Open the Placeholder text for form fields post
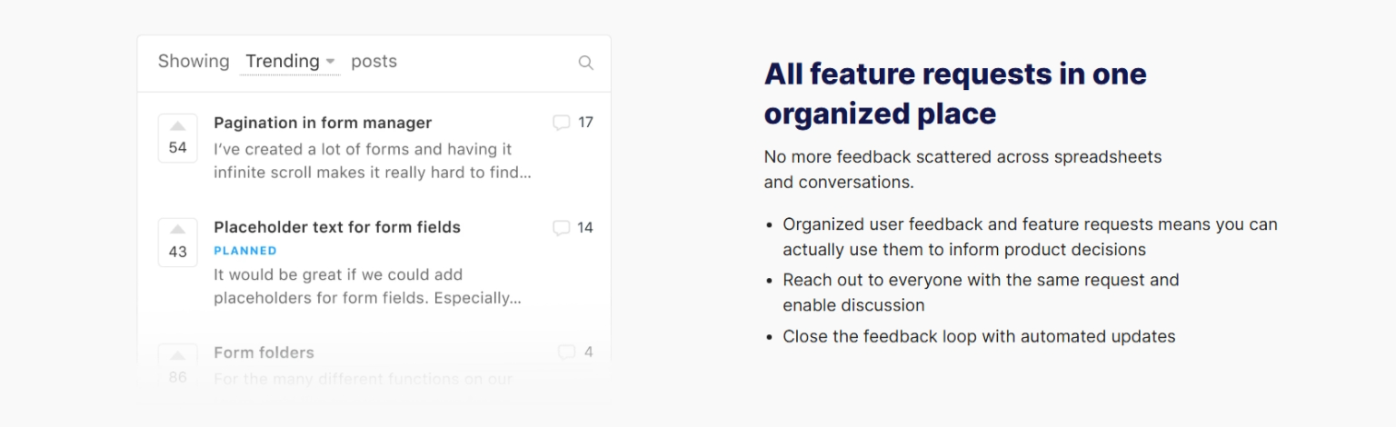Viewport: 1396px width, 427px height. click(x=337, y=227)
